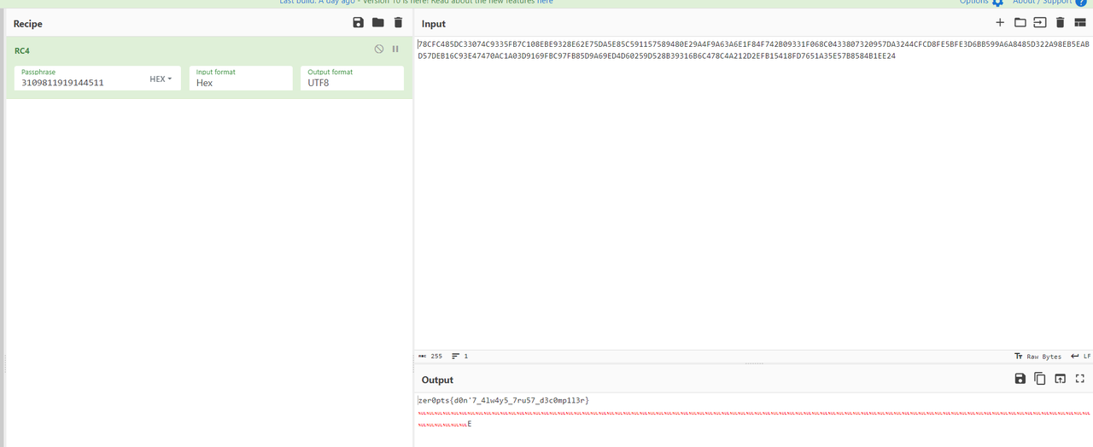Save output to file

pos(1020,379)
